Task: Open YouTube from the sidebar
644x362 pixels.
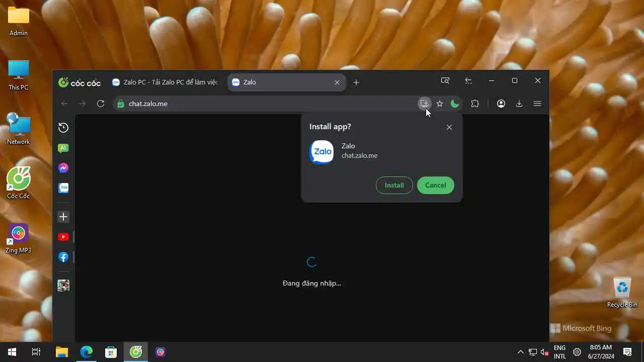Action: pyautogui.click(x=63, y=237)
